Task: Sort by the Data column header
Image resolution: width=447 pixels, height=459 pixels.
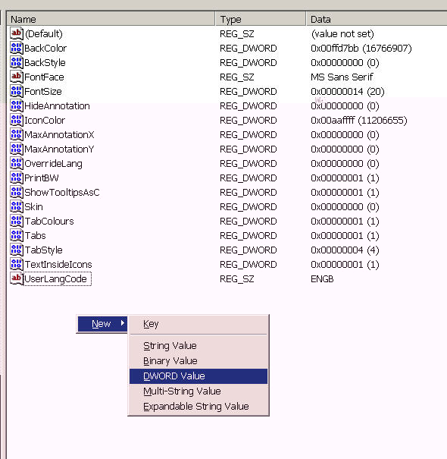Action: point(377,19)
